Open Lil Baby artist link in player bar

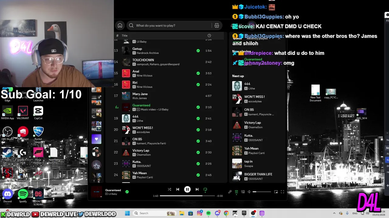click(113, 194)
